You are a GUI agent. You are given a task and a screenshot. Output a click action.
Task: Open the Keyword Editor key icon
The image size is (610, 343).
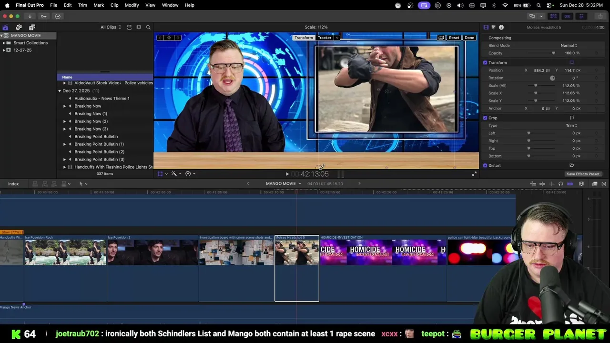pyautogui.click(x=43, y=16)
